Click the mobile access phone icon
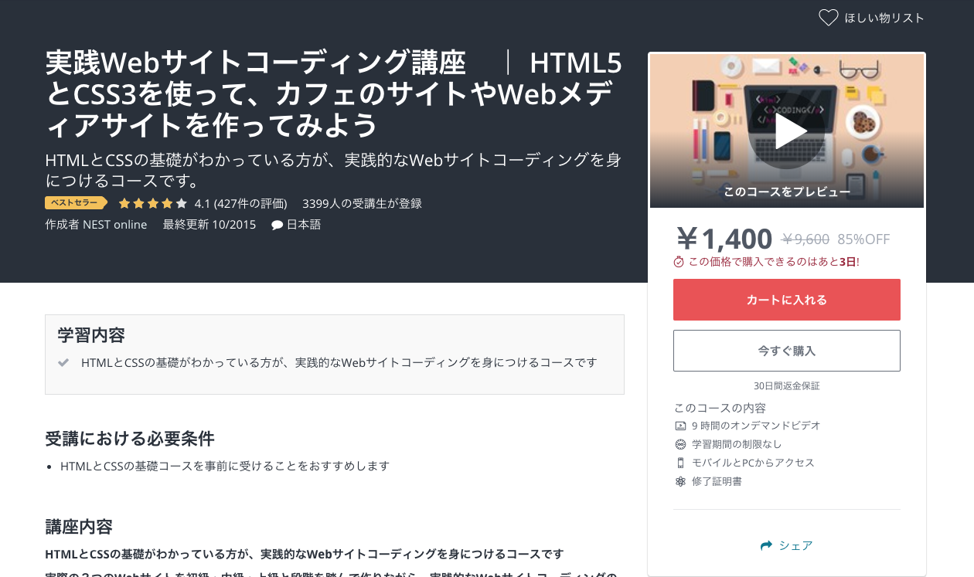974x577 pixels. click(x=680, y=463)
